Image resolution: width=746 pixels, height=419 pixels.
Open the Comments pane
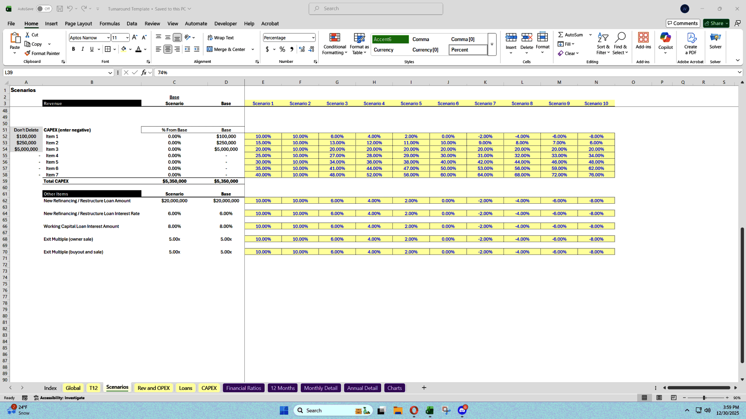(x=683, y=23)
